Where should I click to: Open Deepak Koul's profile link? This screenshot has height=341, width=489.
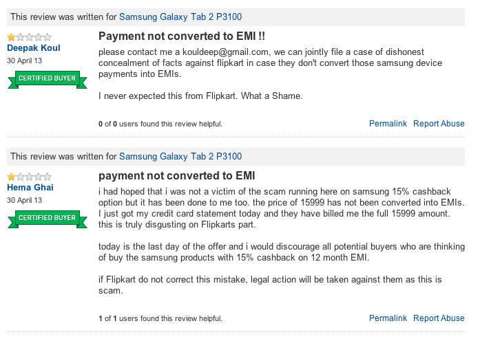[33, 48]
